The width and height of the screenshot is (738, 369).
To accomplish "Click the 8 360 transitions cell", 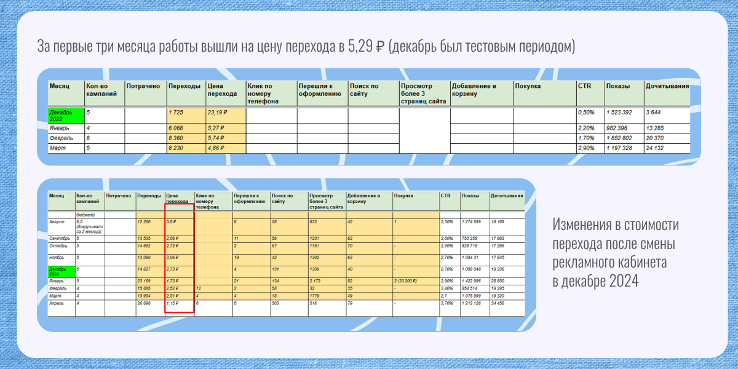I will tap(186, 140).
